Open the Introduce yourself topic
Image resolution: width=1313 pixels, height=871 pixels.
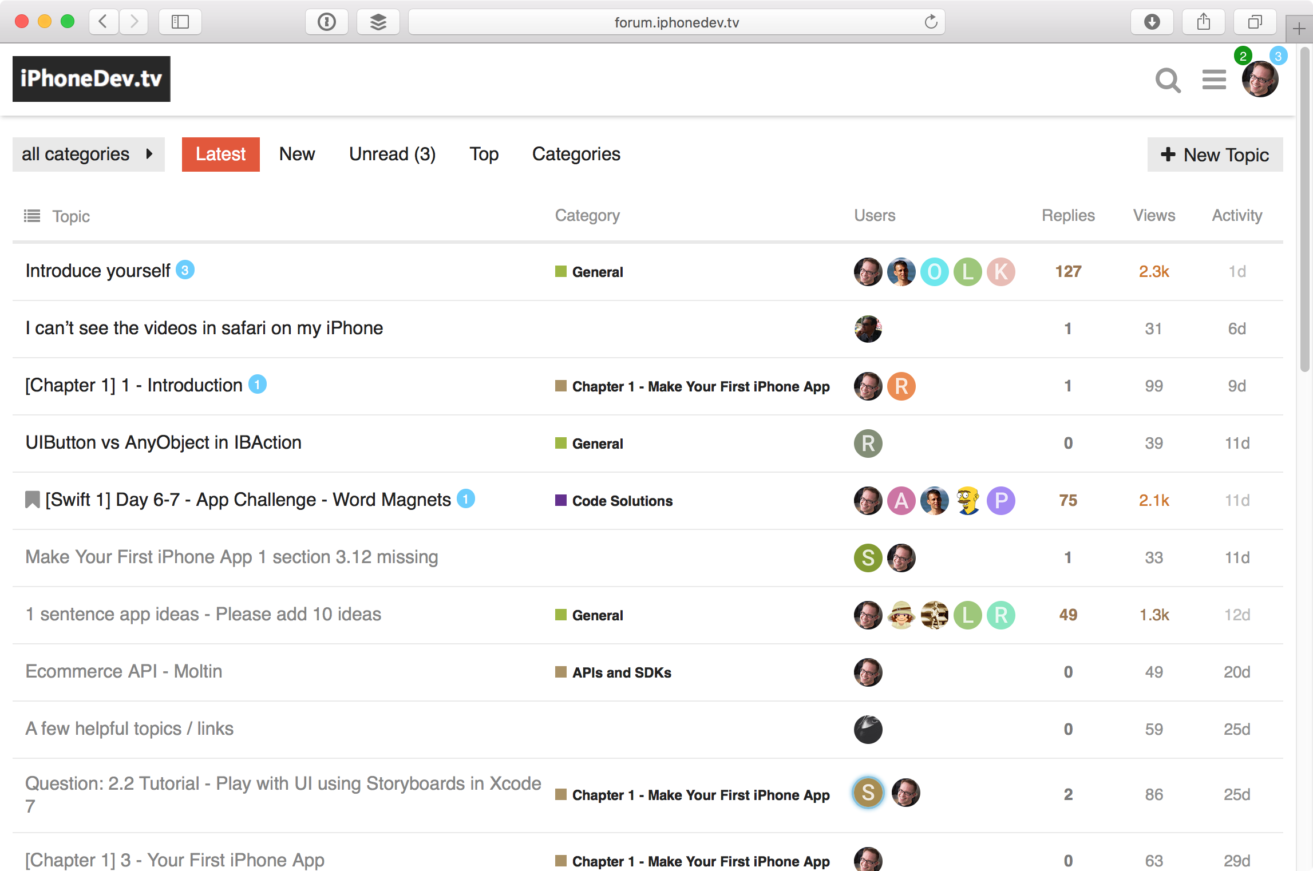98,271
